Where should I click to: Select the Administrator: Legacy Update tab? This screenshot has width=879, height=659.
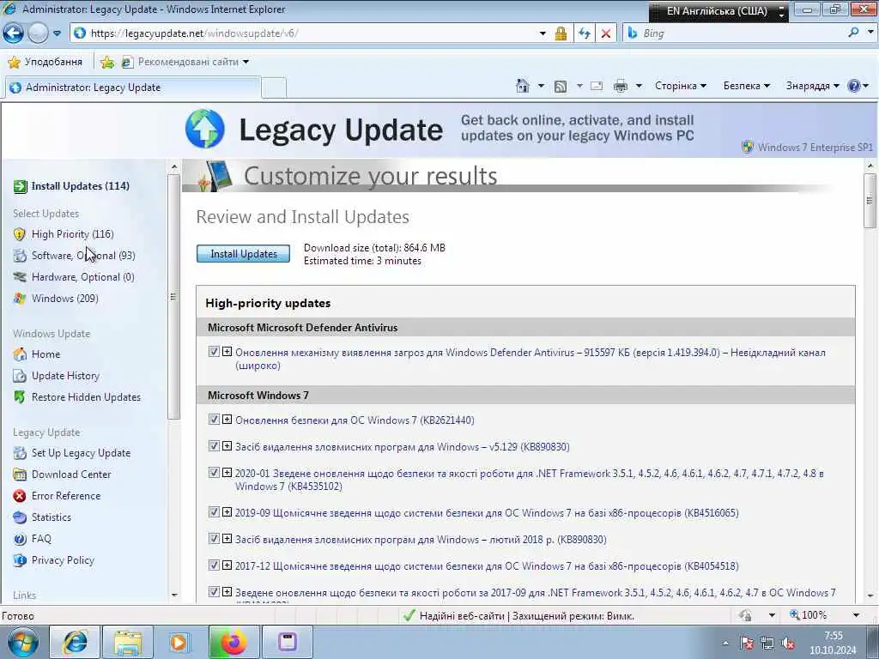[x=133, y=88]
